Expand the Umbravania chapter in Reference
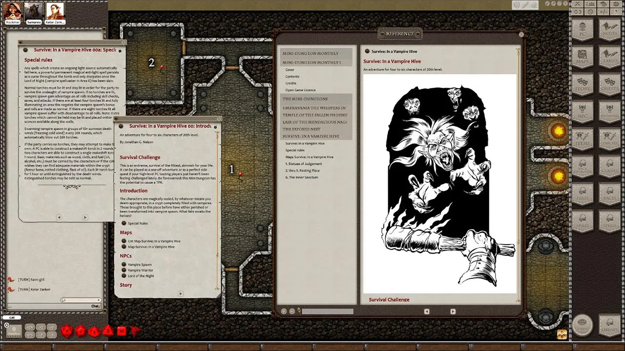The width and height of the screenshot is (625, 351). (316, 108)
